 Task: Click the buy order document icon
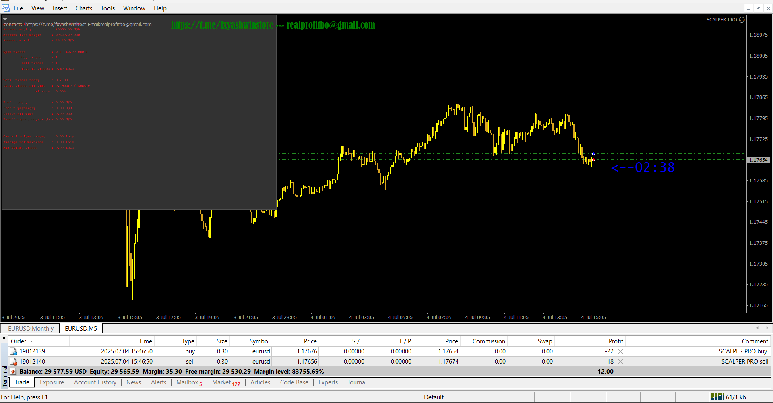point(13,351)
